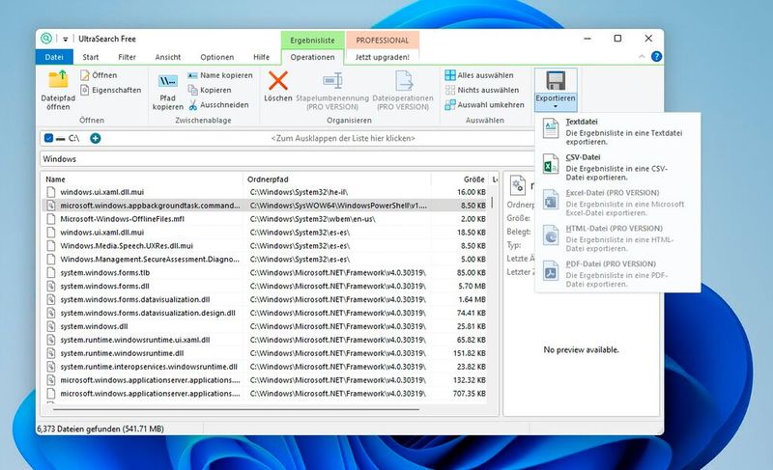Add a drive with the plus icon
Viewport: 773px width, 470px height.
tap(95, 138)
